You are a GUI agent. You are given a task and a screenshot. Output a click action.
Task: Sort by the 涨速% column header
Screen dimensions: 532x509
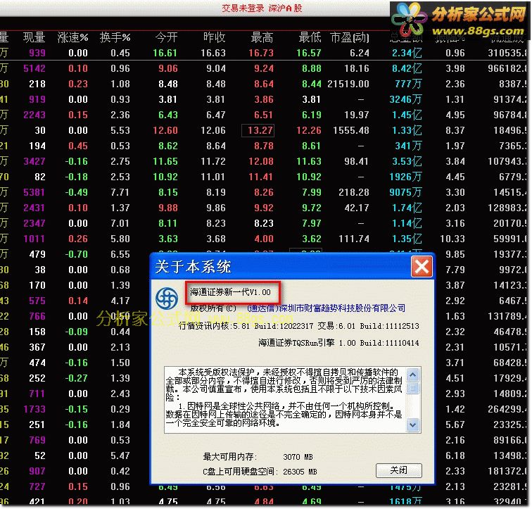(x=72, y=37)
